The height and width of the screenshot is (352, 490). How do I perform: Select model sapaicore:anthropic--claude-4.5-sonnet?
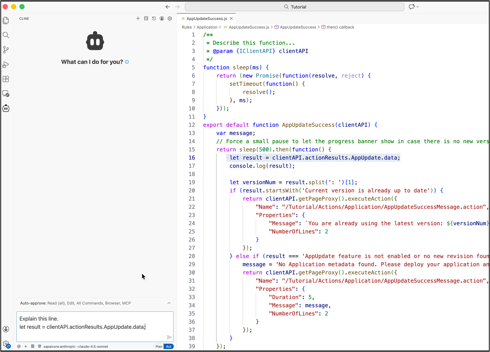coord(76,347)
